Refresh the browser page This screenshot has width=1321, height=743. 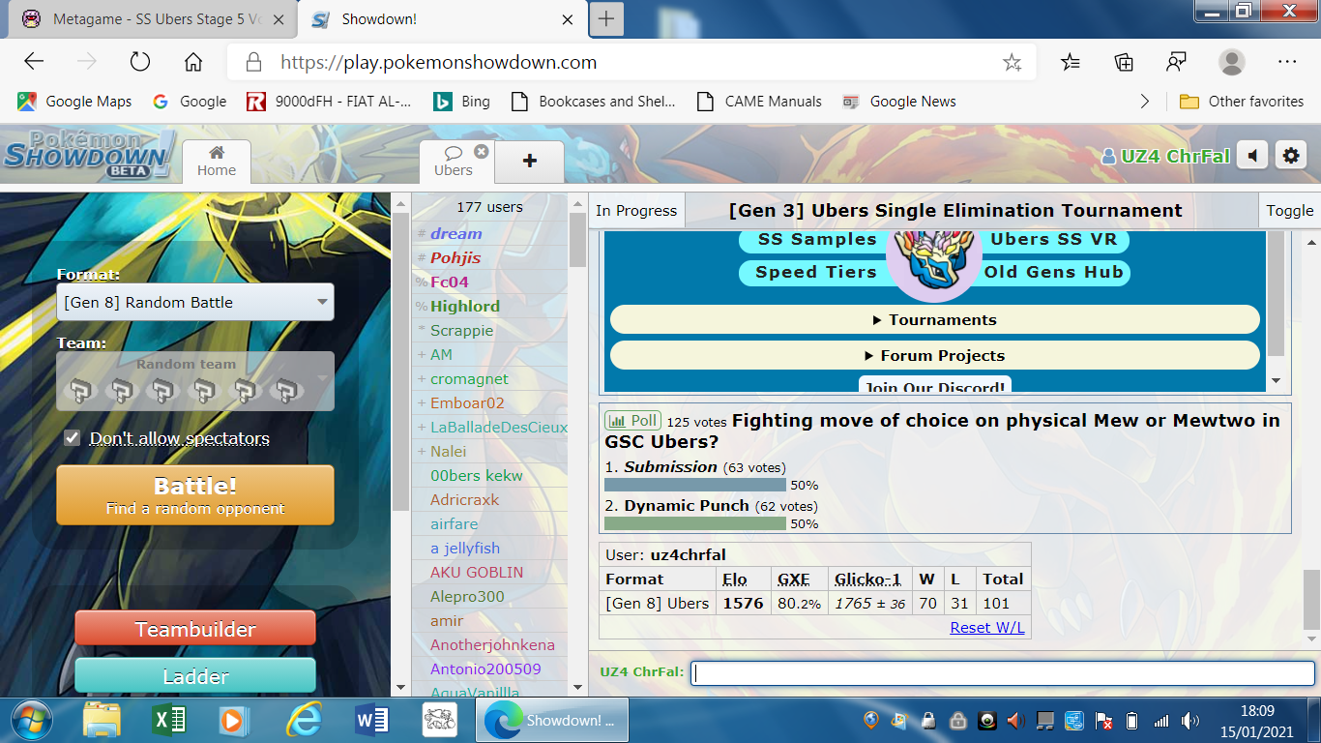[140, 62]
